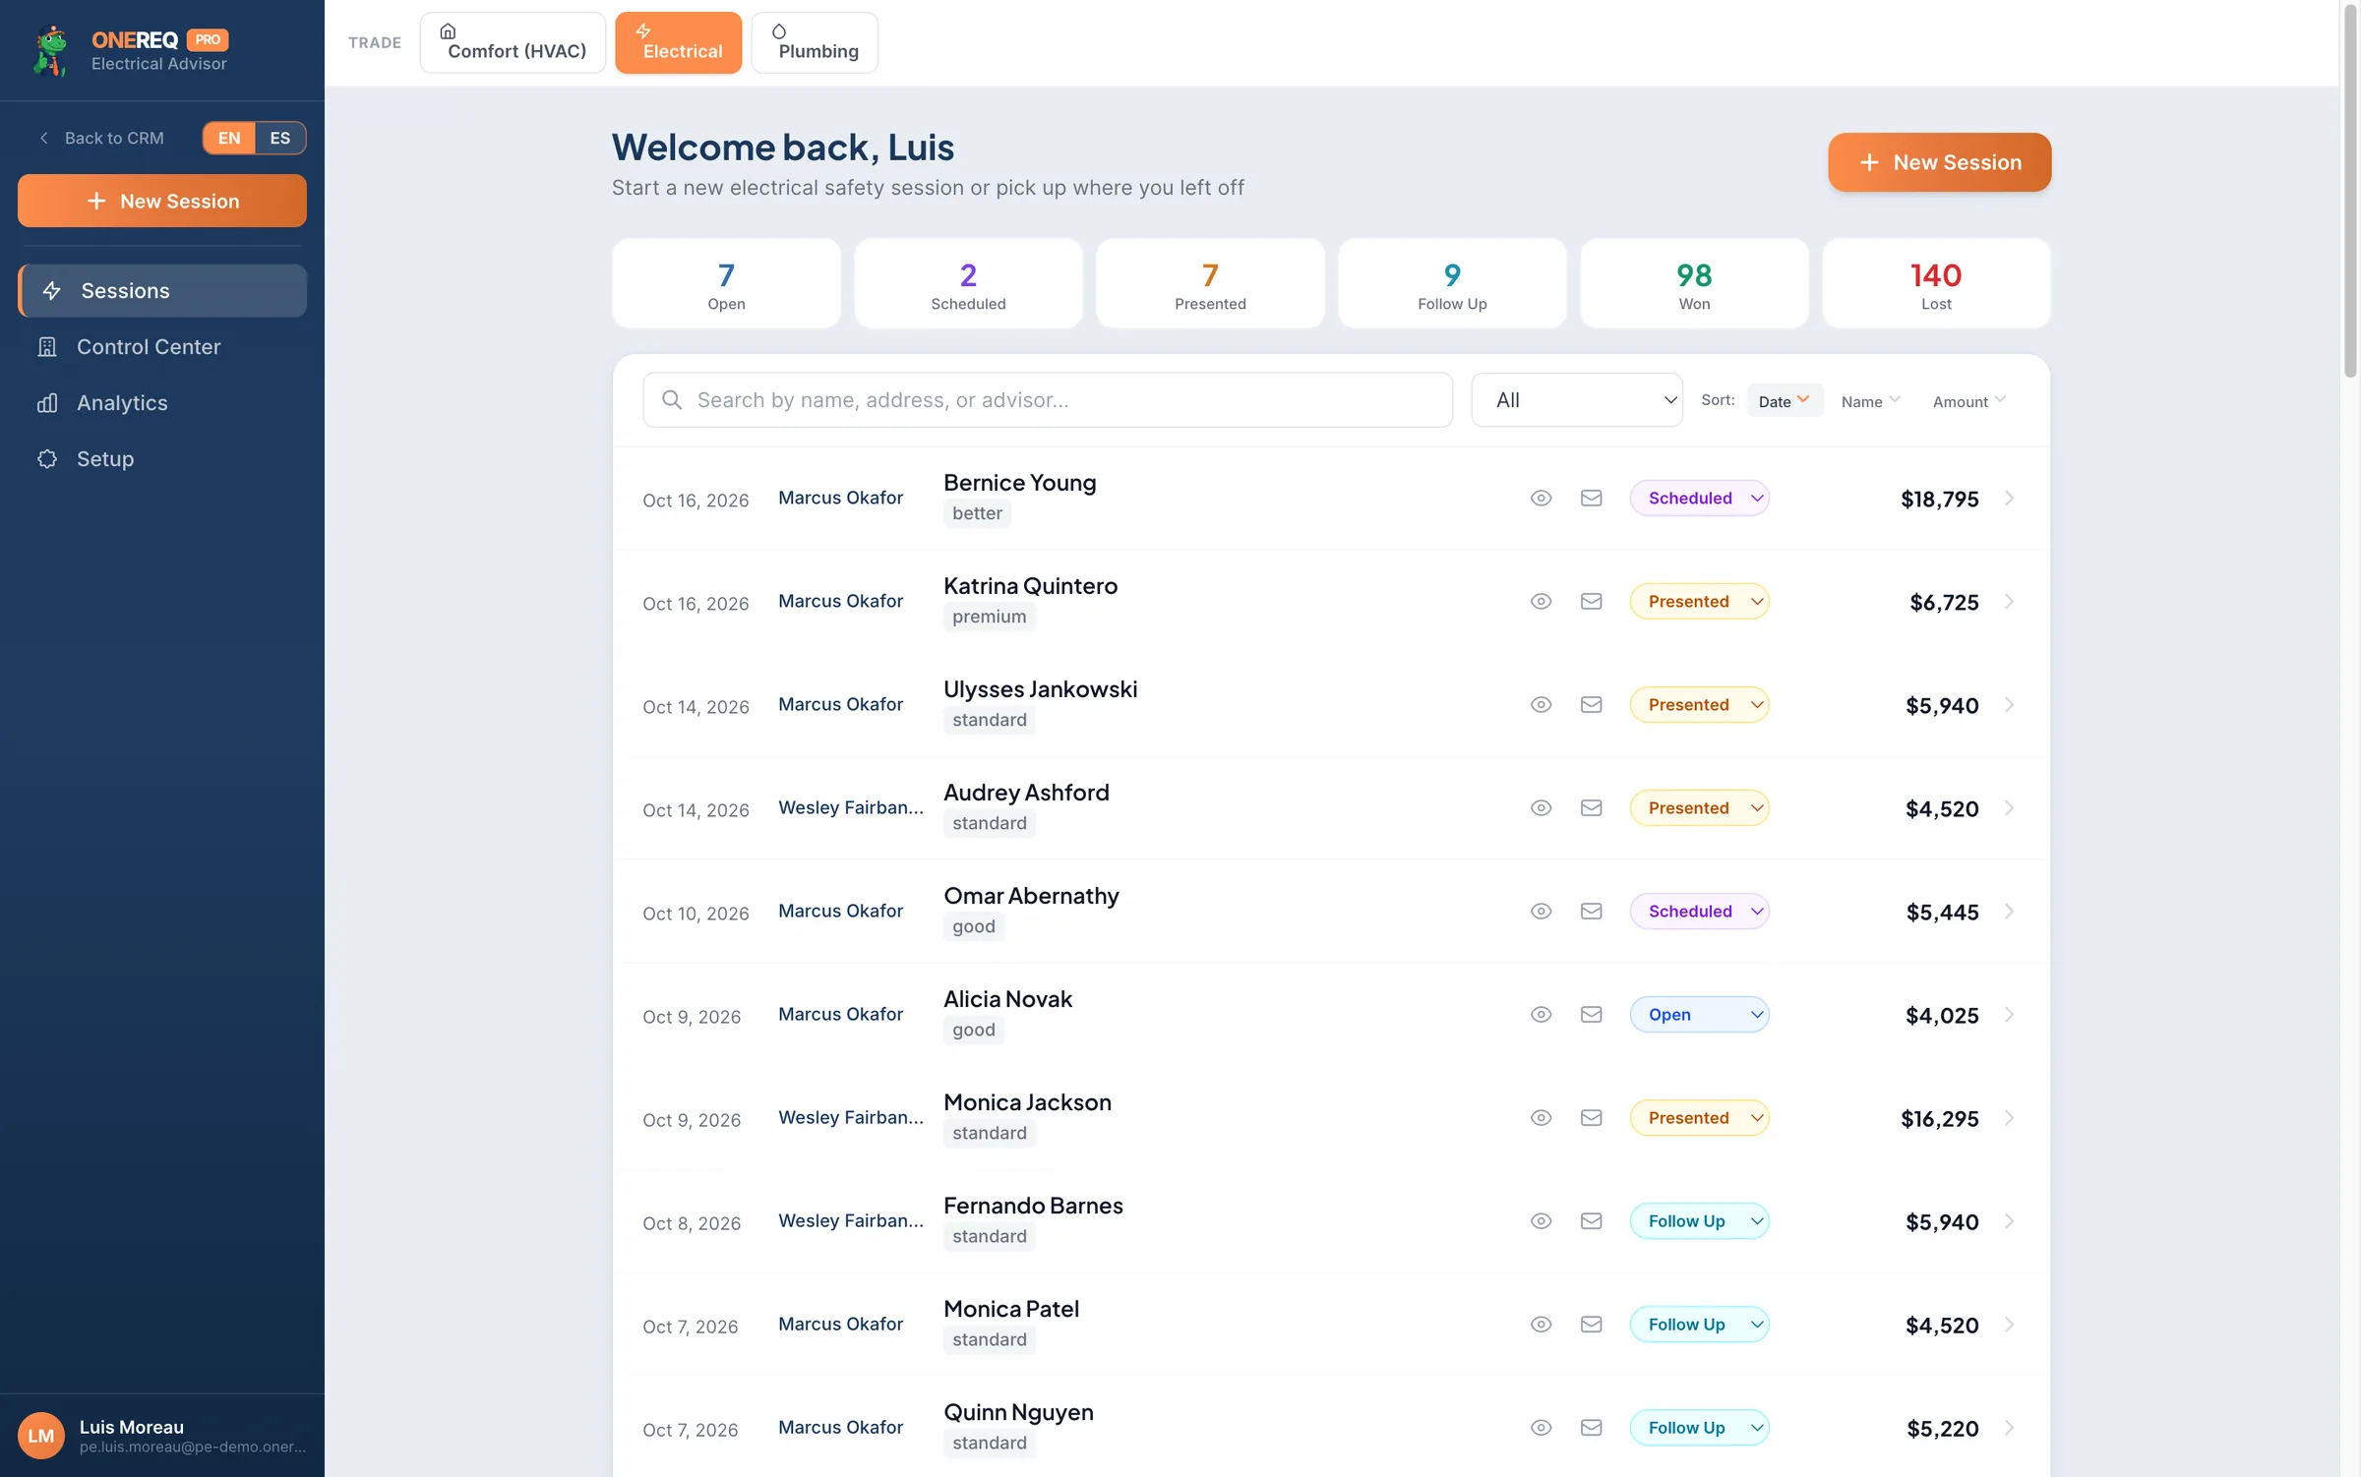Sort sessions by Amount

pyautogui.click(x=1968, y=401)
